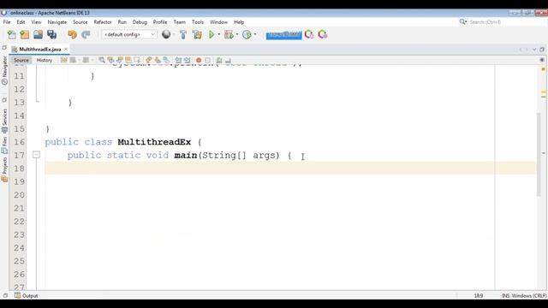Open the Debug Project dropdown arrow

coord(237,34)
